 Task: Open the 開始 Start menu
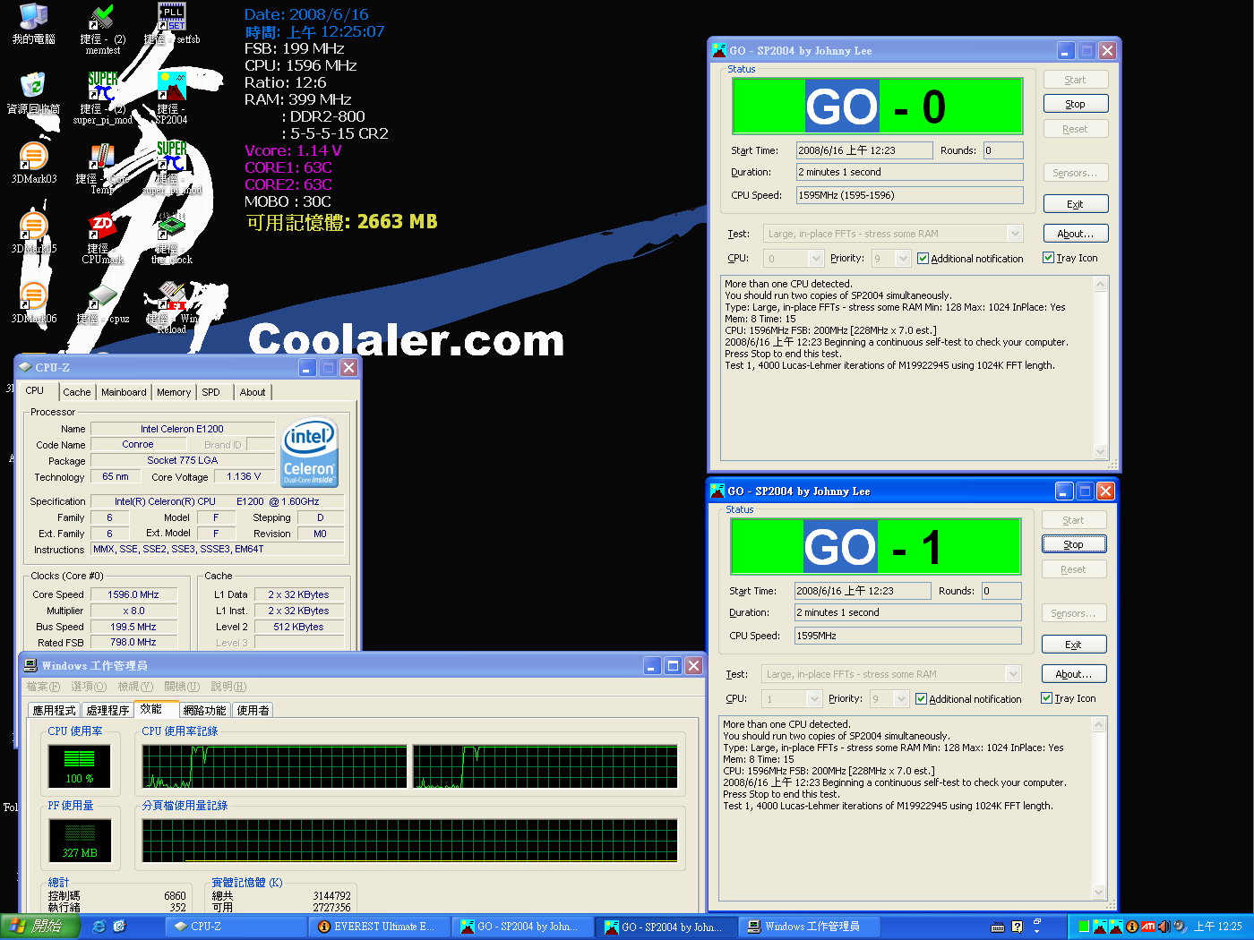[x=39, y=927]
